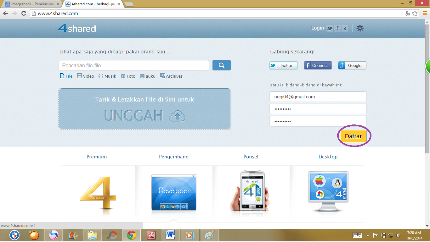
Task: Open the settings gear icon in header
Action: click(x=360, y=28)
